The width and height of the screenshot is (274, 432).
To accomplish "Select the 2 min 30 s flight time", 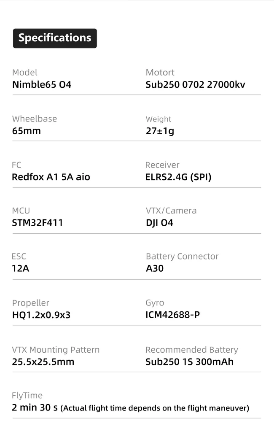I will [35, 408].
